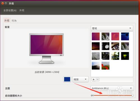Choose the gray stone texture wallpaper thumbnail
The height and width of the screenshot is (101, 140).
[96, 56]
